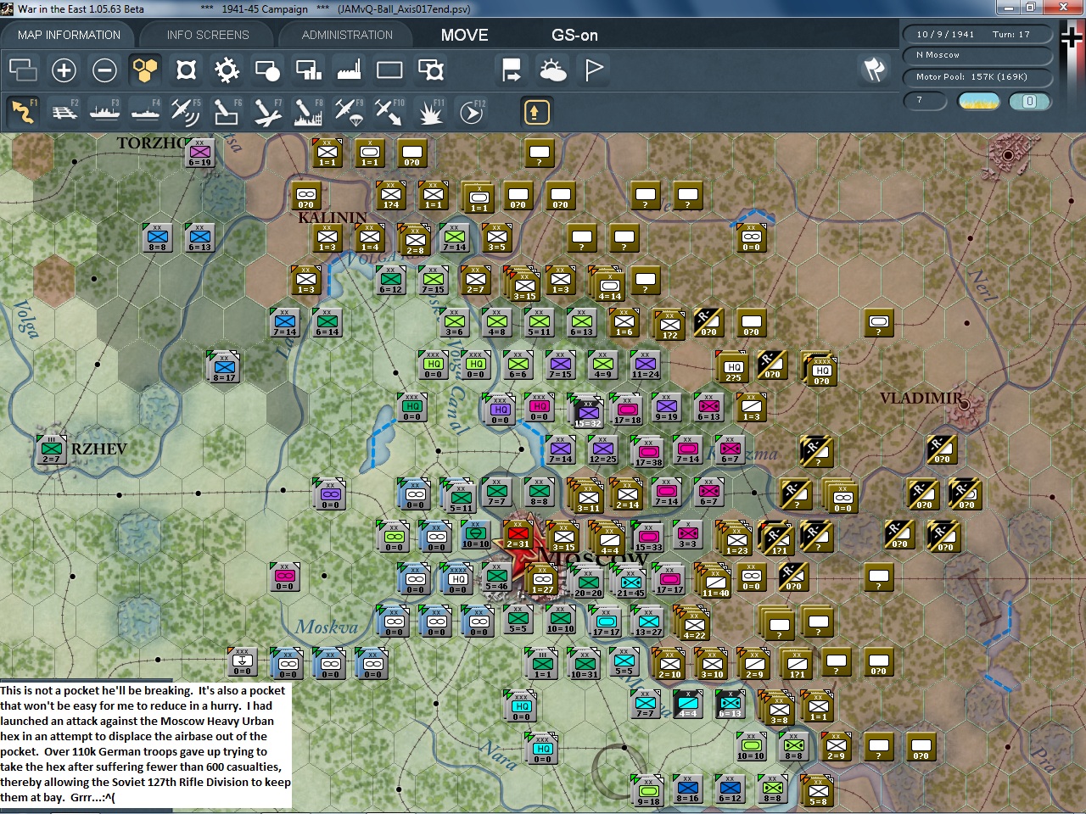This screenshot has width=1086, height=814.
Task: Toggle the rectangle-with-bars map info icon
Action: coord(308,70)
